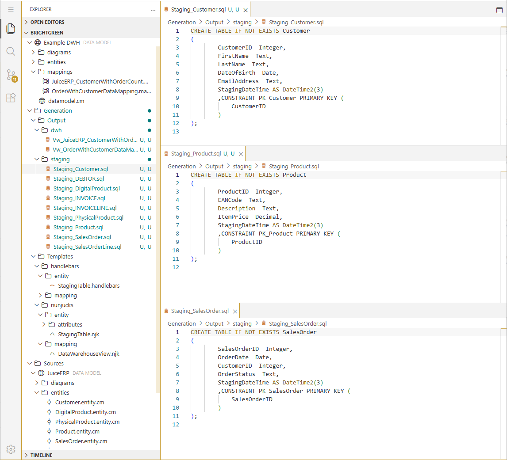The height and width of the screenshot is (460, 507).
Task: Collapse the staging folder
Action: 37,159
